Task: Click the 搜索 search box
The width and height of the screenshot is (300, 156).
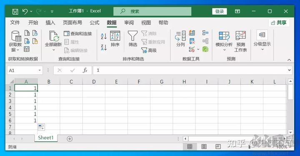Action: tap(152, 12)
